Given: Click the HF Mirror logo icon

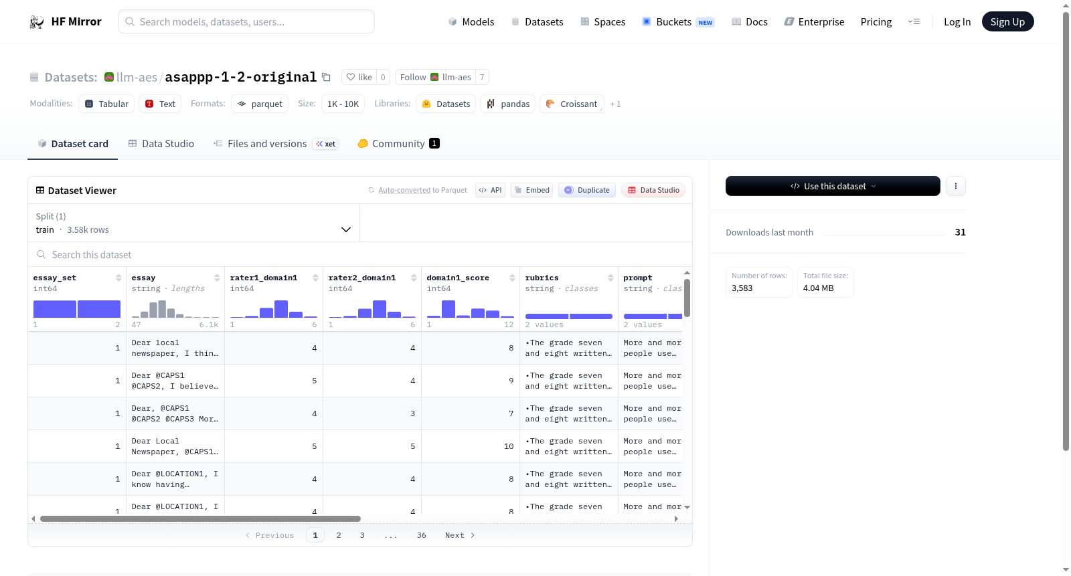Looking at the screenshot, I should 37,22.
